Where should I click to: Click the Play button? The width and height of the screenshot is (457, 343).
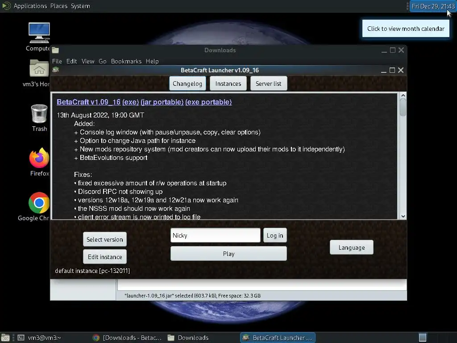point(228,254)
